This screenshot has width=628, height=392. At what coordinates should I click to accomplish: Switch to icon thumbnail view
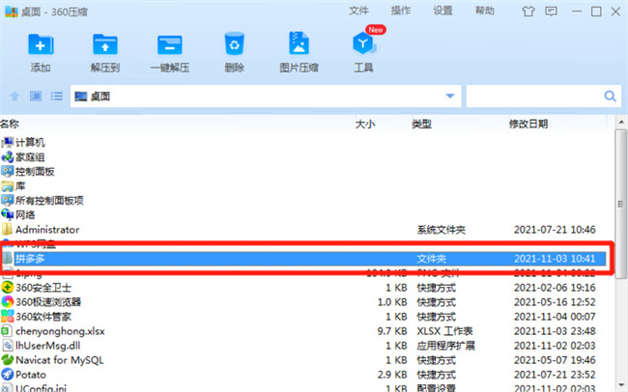pyautogui.click(x=36, y=97)
